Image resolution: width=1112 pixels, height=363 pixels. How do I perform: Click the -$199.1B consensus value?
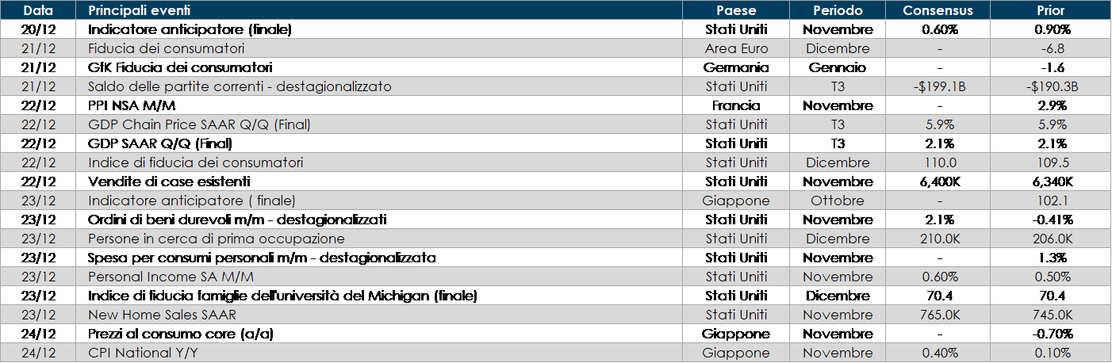coord(938,86)
